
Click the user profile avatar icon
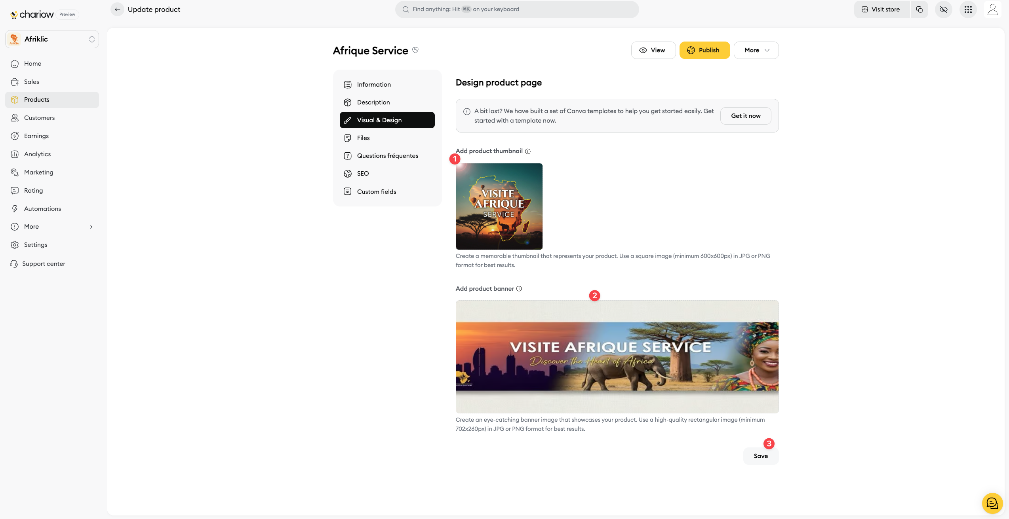coord(992,9)
